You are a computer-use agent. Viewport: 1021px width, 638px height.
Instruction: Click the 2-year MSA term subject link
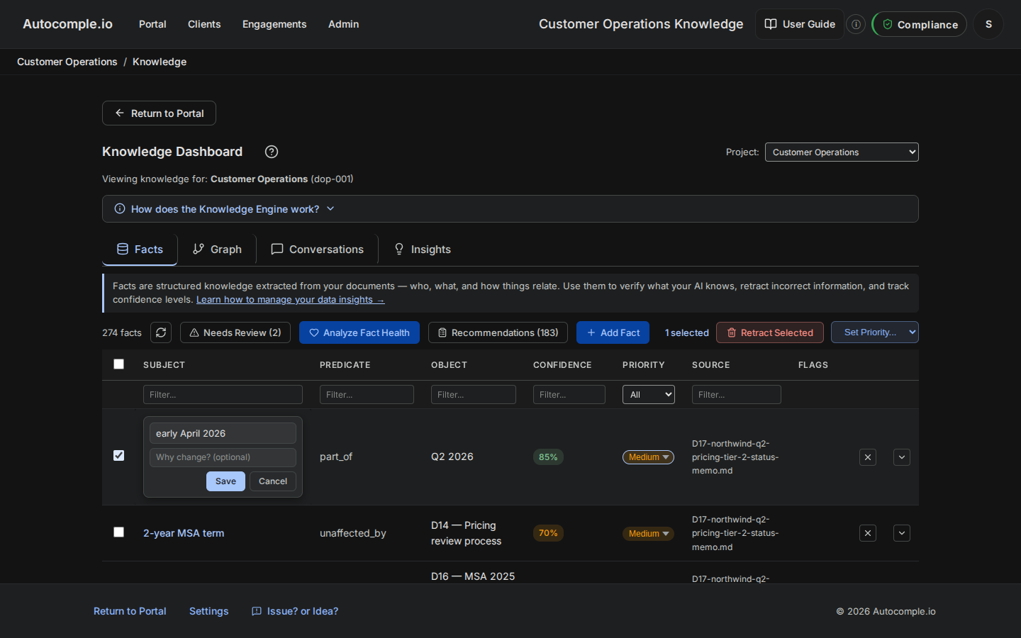tap(184, 533)
